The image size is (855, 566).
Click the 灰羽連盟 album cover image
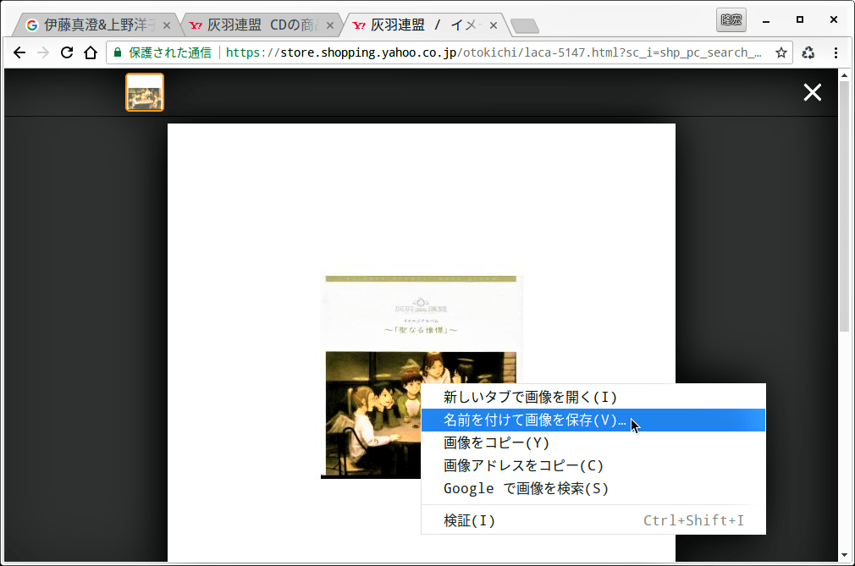click(421, 377)
